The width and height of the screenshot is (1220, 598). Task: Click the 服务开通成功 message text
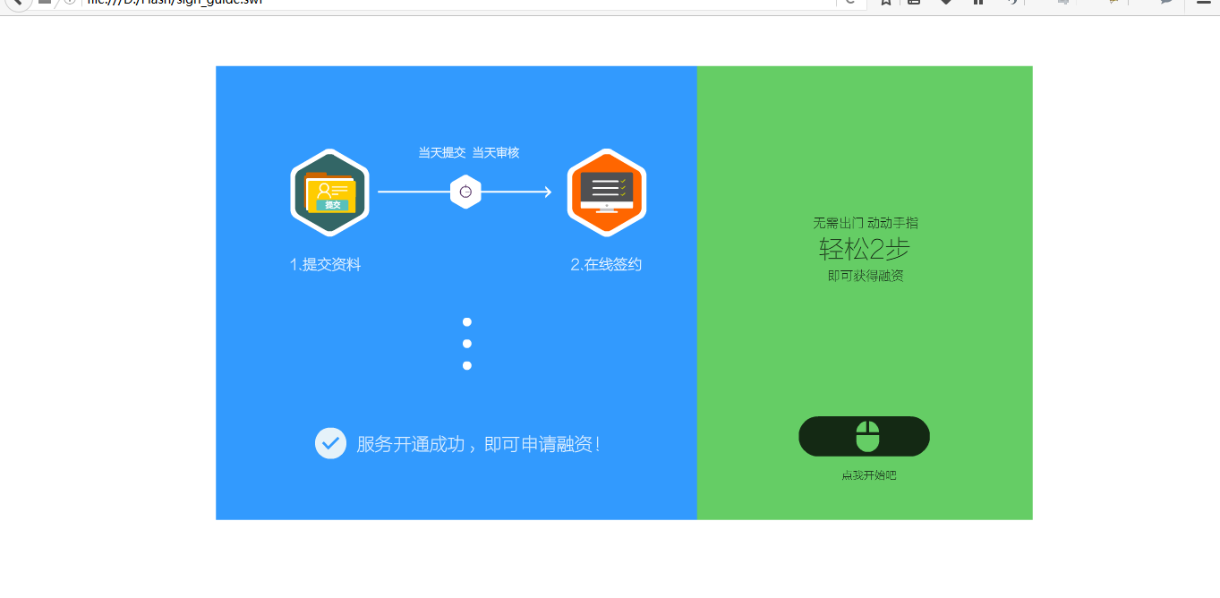pyautogui.click(x=478, y=444)
